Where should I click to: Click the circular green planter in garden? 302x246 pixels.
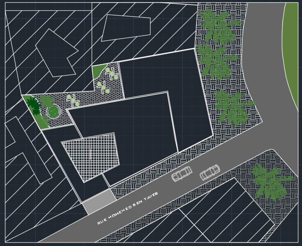53,111
